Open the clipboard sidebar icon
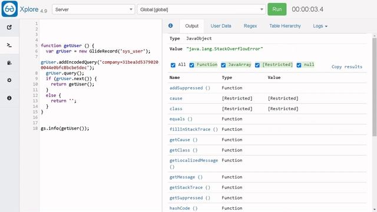The image size is (377, 212). coord(9,63)
